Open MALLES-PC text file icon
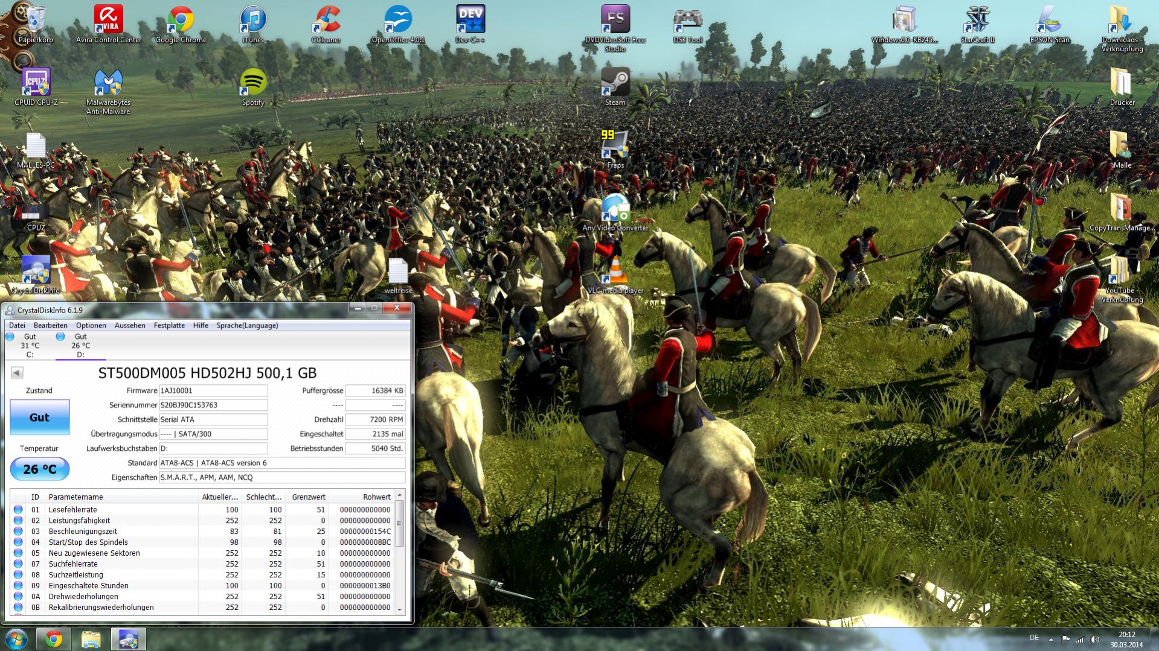The width and height of the screenshot is (1159, 651). [36, 150]
